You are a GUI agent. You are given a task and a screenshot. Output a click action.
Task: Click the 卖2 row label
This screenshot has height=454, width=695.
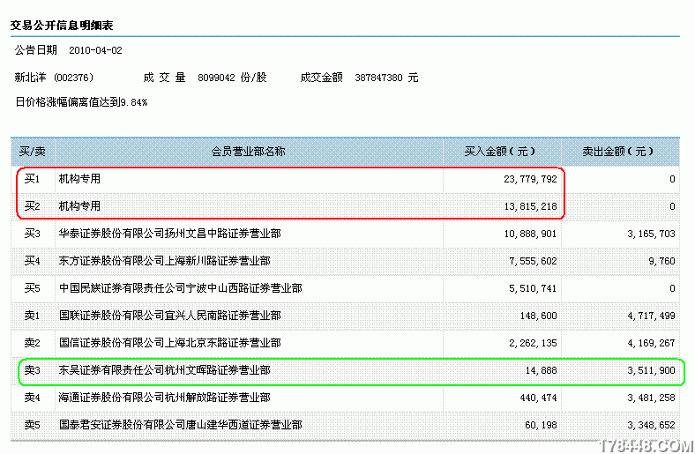click(x=32, y=343)
